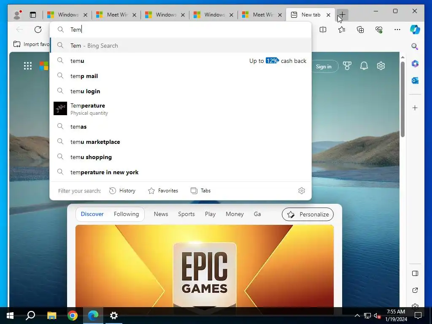Select the 'temu marketplace' suggestion
This screenshot has height=324, width=432.
click(x=181, y=142)
